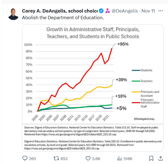Click the 853 reposts count
168x164 pixels.
coord(64,158)
